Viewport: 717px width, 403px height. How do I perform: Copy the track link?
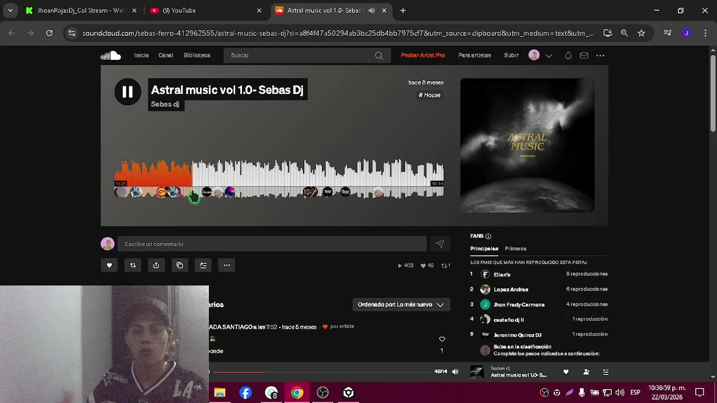[180, 265]
